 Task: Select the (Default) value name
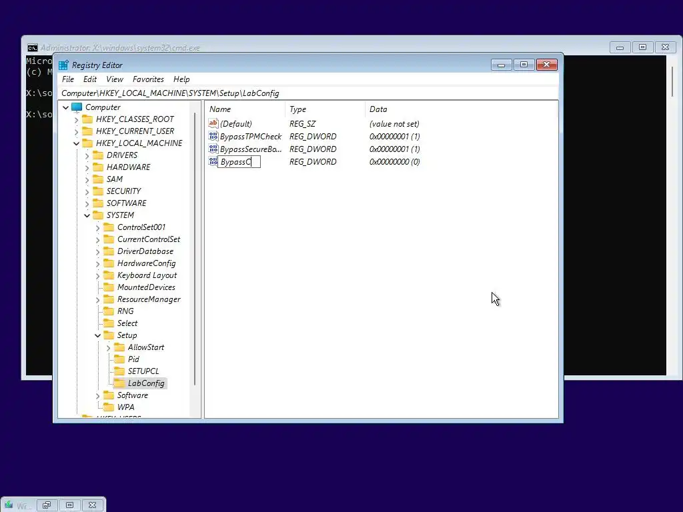pyautogui.click(x=236, y=123)
